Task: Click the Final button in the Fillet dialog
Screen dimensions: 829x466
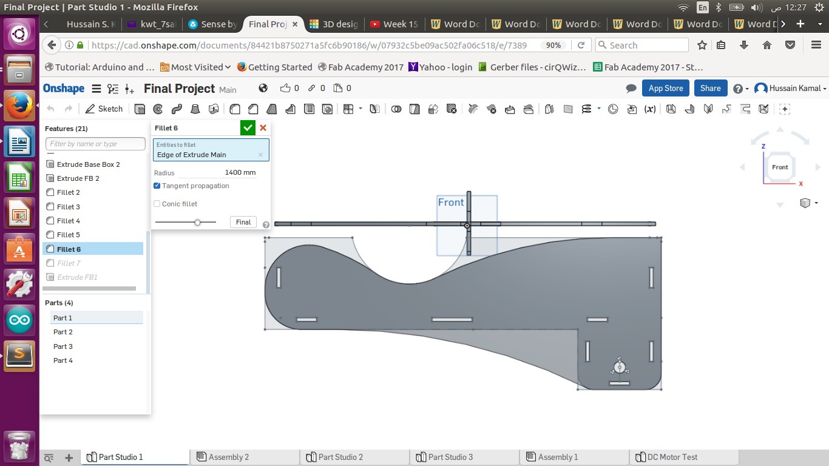Action: [x=243, y=222]
